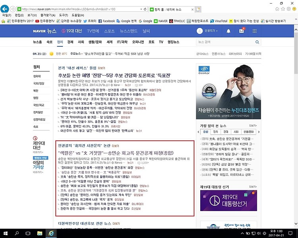Open the 보기(V) menu
Viewport: 298px width, 238px height.
(x=32, y=15)
